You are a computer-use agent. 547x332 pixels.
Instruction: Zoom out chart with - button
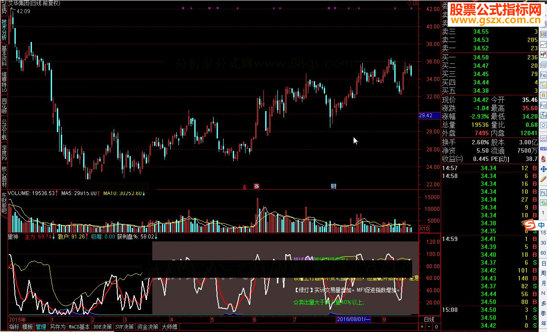point(429,327)
